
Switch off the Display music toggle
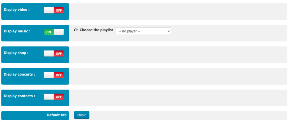click(54, 32)
